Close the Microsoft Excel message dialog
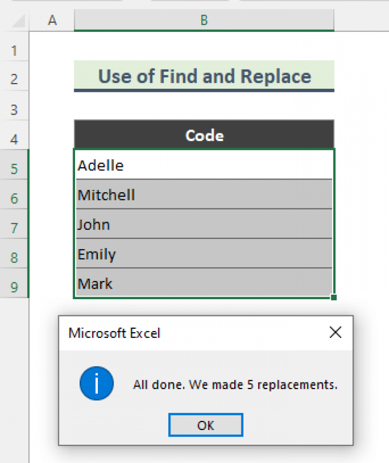The height and width of the screenshot is (463, 389). click(335, 333)
